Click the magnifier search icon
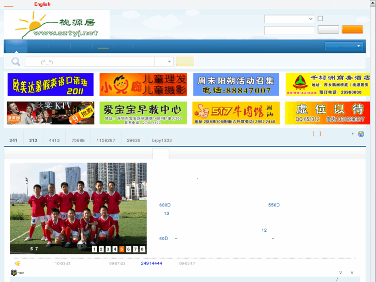 (16, 62)
